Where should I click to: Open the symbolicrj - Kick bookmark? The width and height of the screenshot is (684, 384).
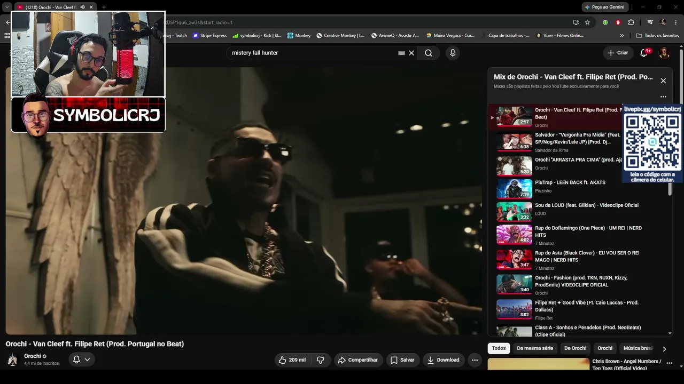pyautogui.click(x=257, y=36)
